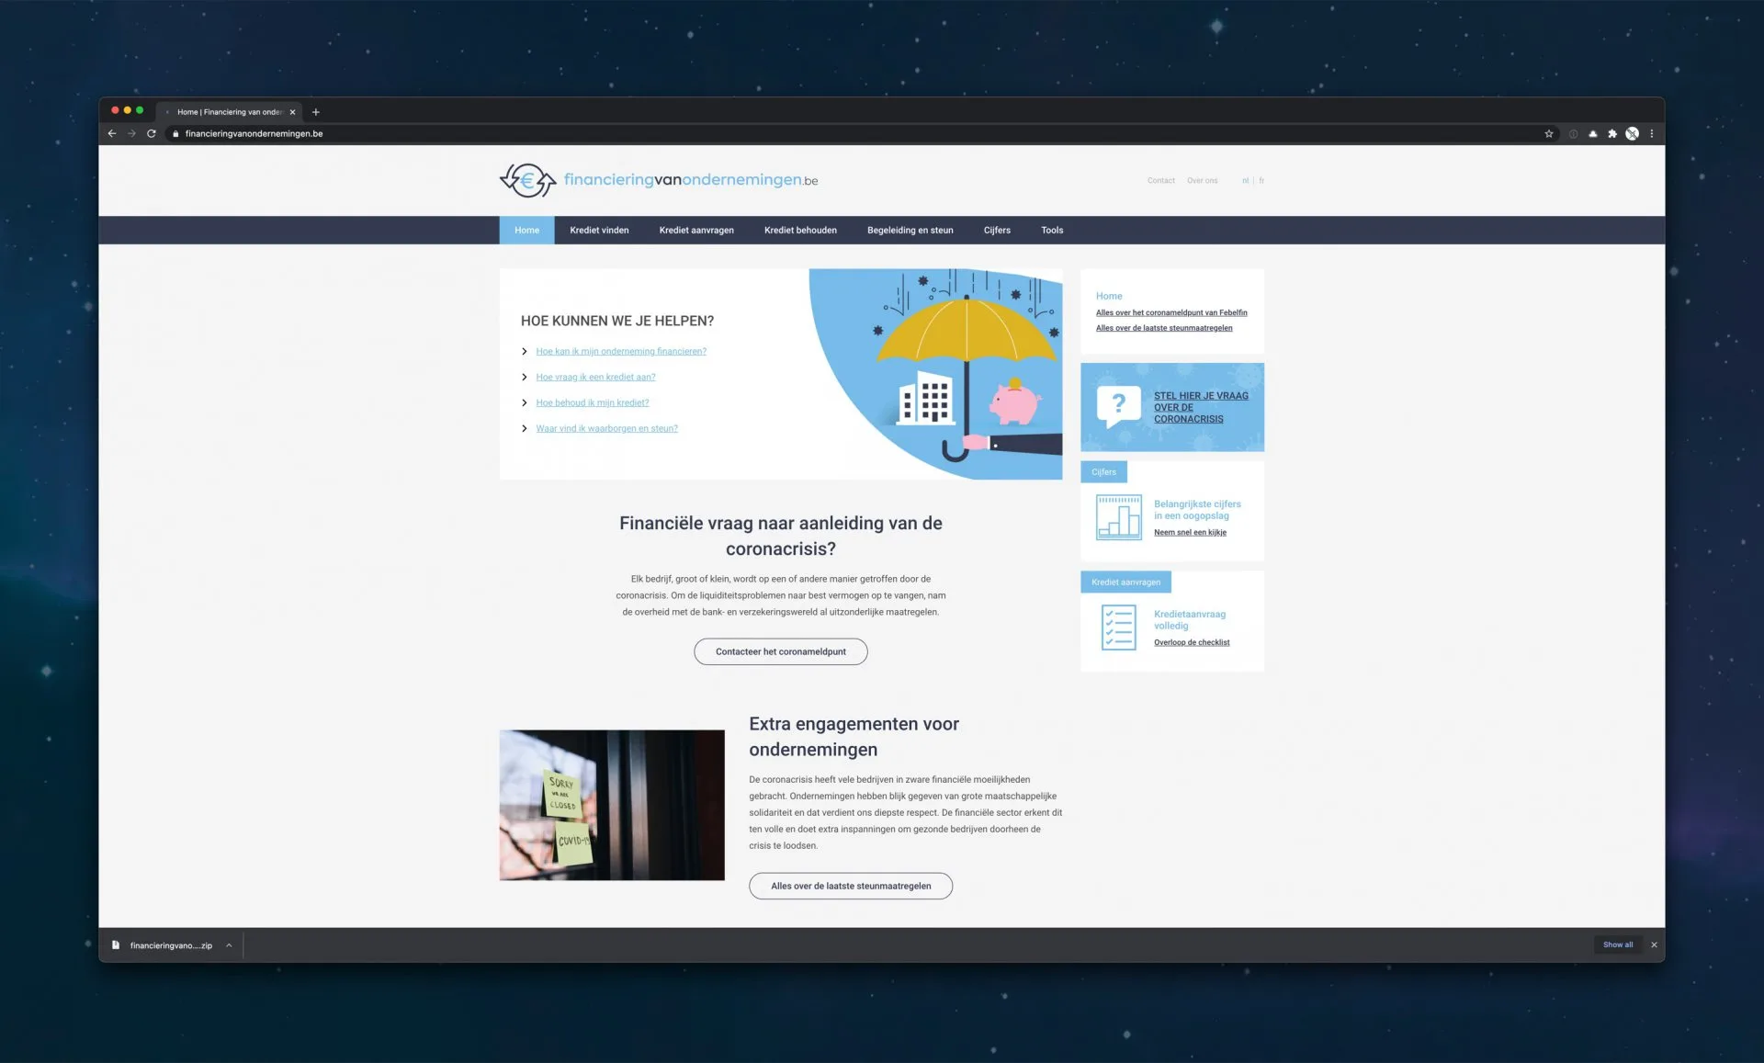The height and width of the screenshot is (1063, 1764).
Task: Open Tools menu item
Action: tap(1052, 231)
